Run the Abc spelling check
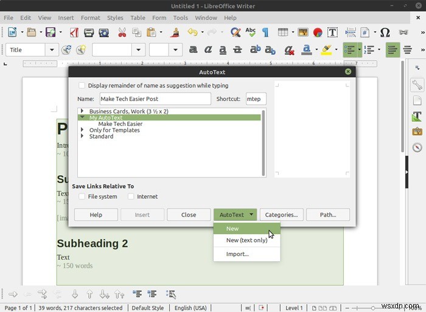This screenshot has height=312, width=426. point(251,32)
